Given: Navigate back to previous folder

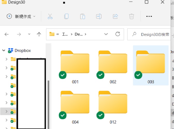Looking at the screenshot, I should [x=7, y=34].
